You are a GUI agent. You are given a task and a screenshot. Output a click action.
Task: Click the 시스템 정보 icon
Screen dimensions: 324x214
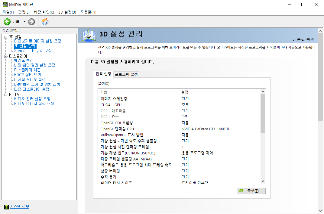pos(7,207)
